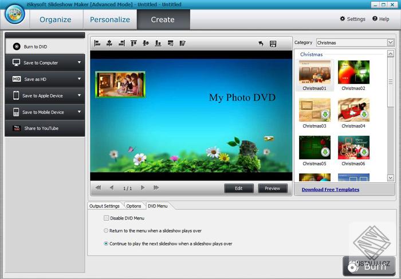Click the same-height sizing toolbar icon
The height and width of the screenshot is (279, 401).
click(x=183, y=43)
